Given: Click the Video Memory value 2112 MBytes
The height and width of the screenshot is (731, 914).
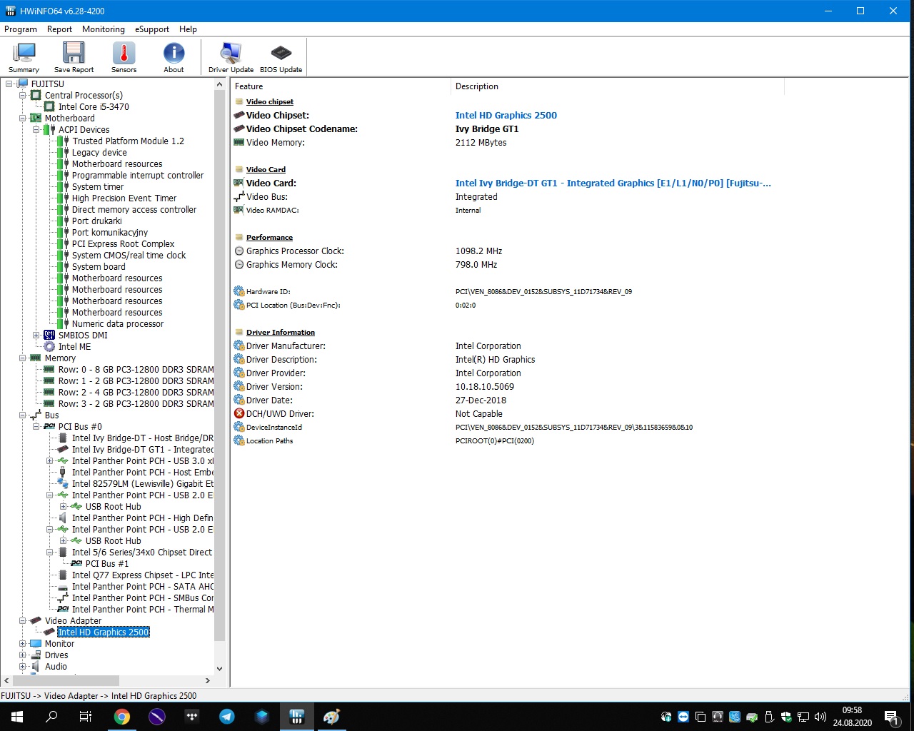Looking at the screenshot, I should coord(481,142).
